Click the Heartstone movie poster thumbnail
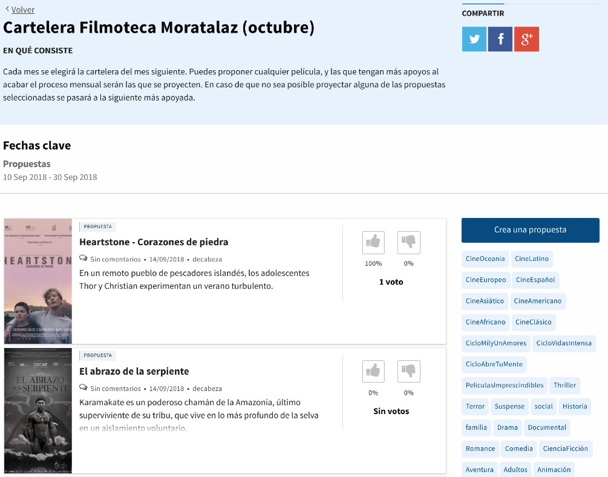The image size is (608, 477). coord(38,281)
